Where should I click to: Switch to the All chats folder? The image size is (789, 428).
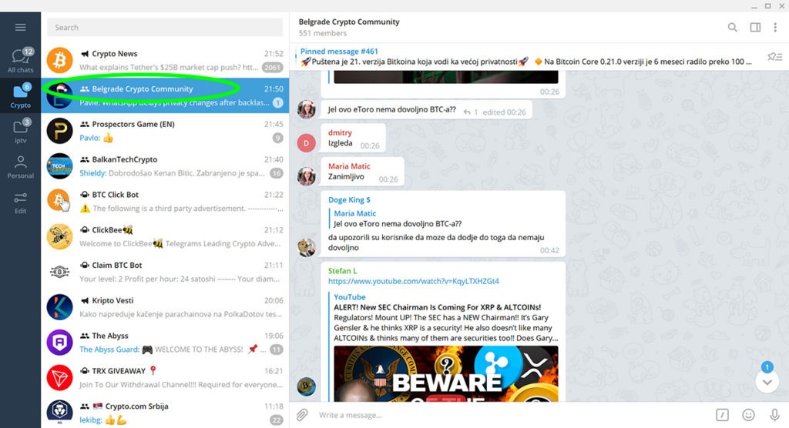pyautogui.click(x=20, y=61)
